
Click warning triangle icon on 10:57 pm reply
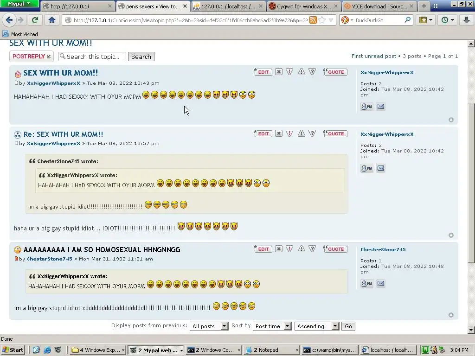pyautogui.click(x=301, y=133)
